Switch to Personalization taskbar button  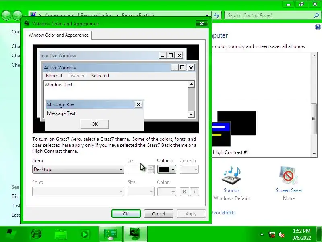[136, 234]
